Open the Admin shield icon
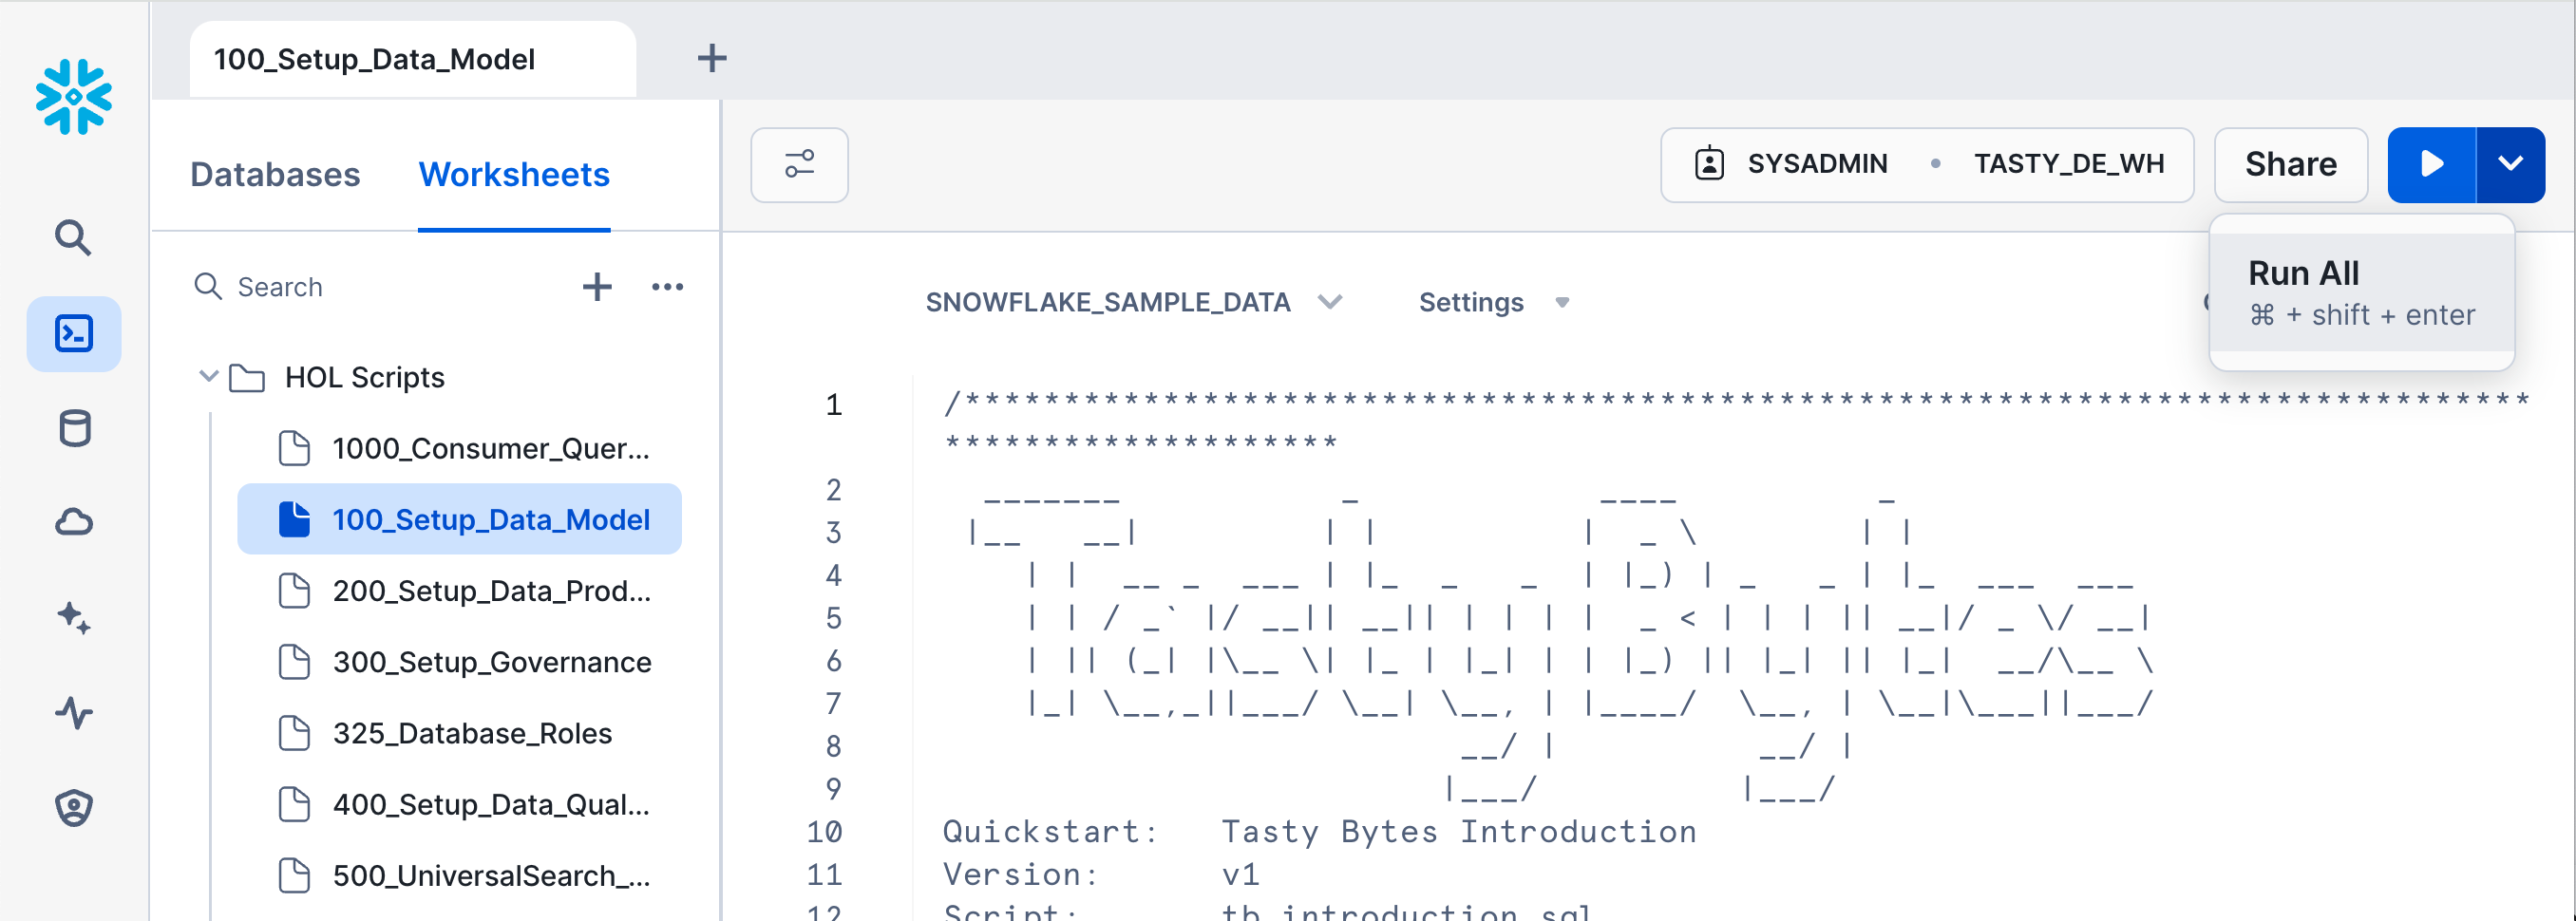The height and width of the screenshot is (921, 2576). pyautogui.click(x=74, y=807)
